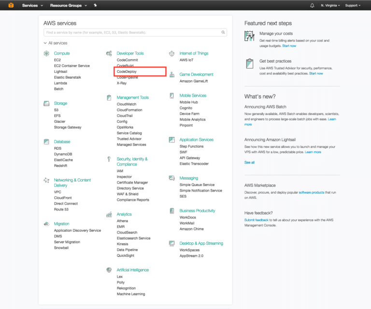Open the EC2 service link
The image size is (371, 309).
pyautogui.click(x=57, y=60)
